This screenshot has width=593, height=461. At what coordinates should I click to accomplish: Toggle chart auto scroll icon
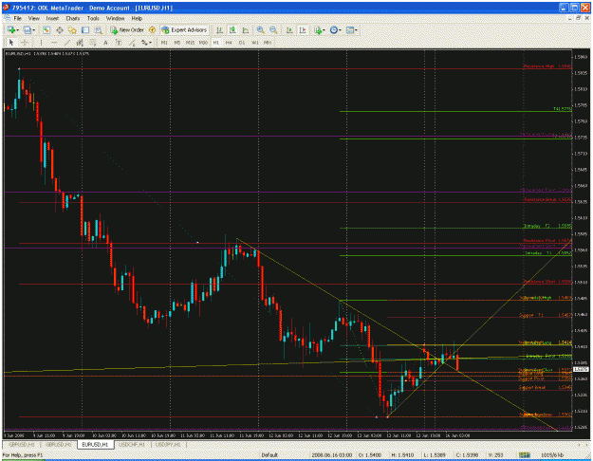click(x=289, y=29)
